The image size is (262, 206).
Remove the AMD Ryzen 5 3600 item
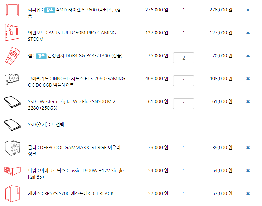coord(248,10)
